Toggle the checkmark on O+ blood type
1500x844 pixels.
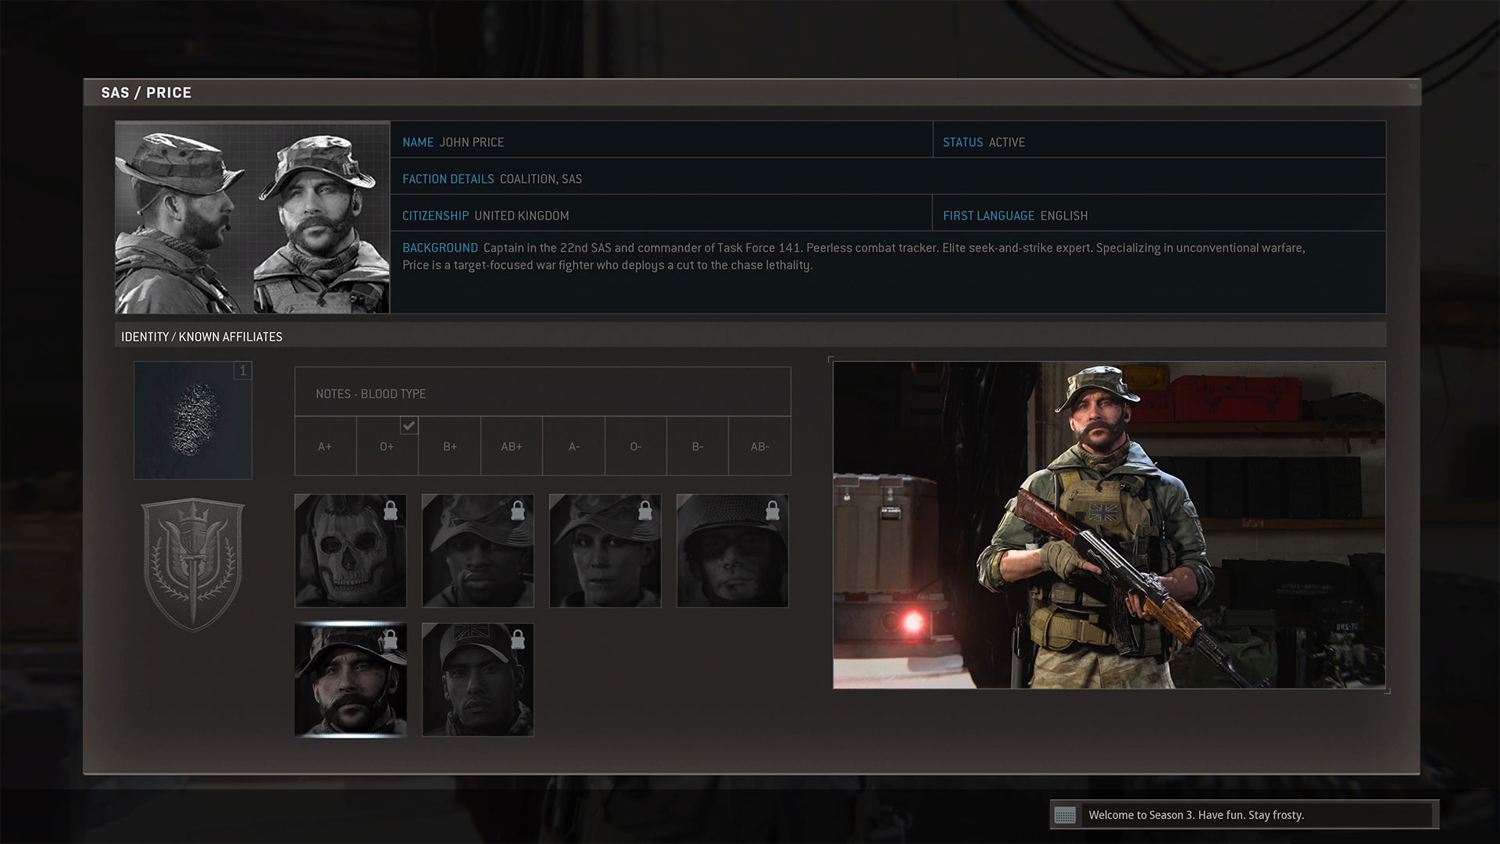tap(409, 425)
